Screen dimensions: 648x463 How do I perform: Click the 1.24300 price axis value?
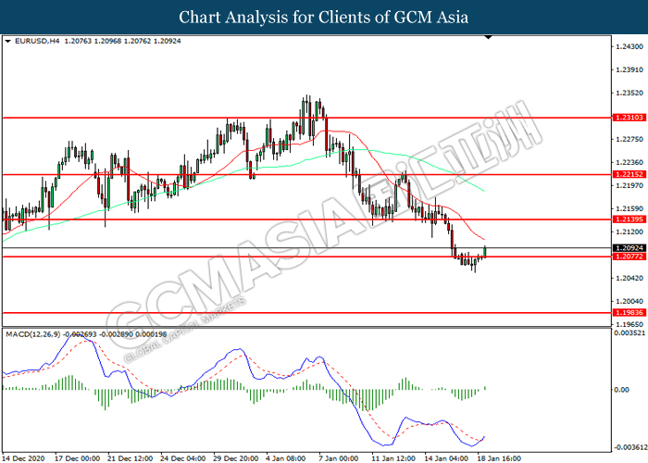coord(629,46)
